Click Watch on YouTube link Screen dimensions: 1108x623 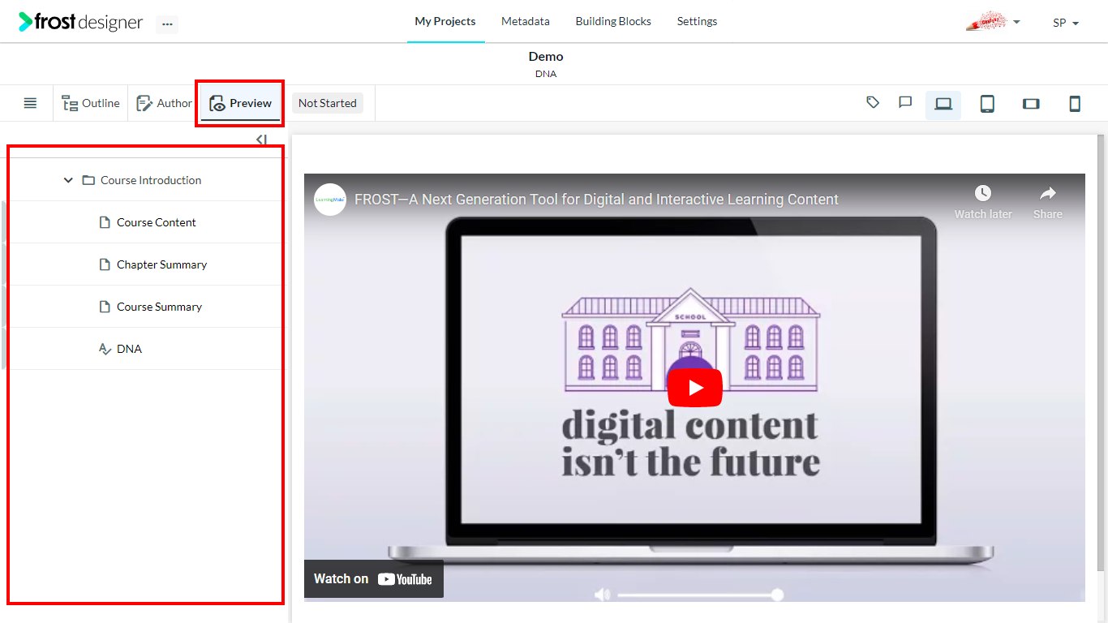(x=374, y=578)
